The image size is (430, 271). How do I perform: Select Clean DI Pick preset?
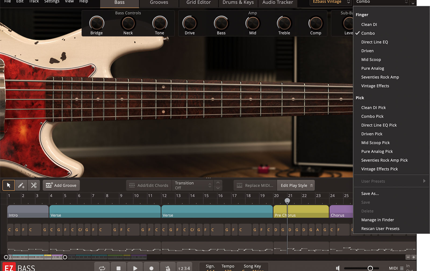391,108
